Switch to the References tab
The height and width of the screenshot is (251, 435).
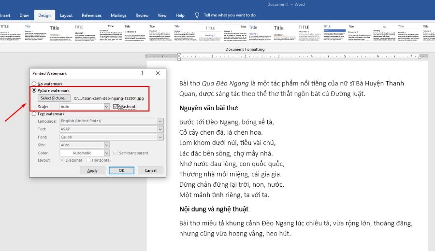[91, 15]
